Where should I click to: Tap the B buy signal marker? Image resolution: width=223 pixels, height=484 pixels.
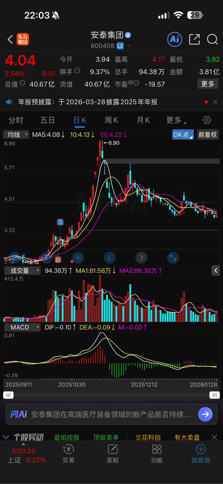[58, 260]
